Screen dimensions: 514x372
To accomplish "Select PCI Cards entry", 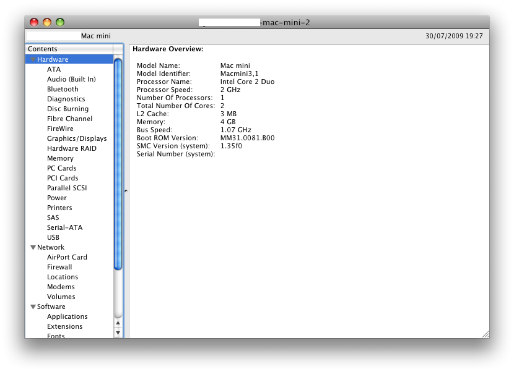I will [63, 178].
